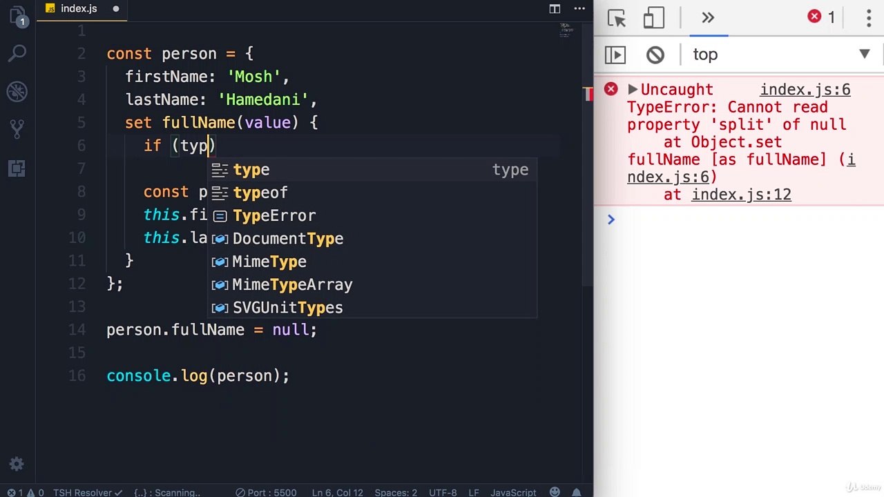
Task: Show the console sidebar
Action: point(615,55)
